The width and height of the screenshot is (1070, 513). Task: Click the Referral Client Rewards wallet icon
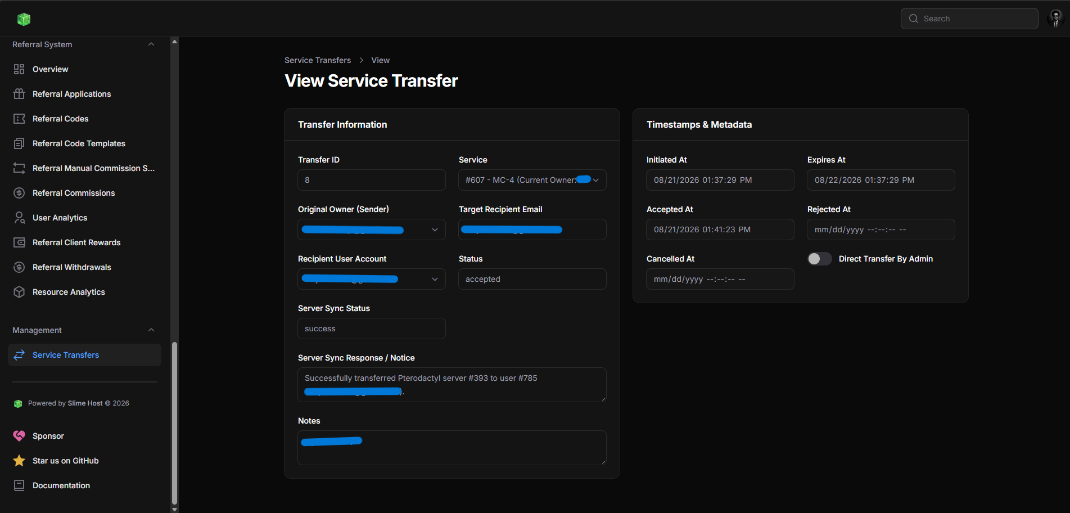pyautogui.click(x=19, y=242)
